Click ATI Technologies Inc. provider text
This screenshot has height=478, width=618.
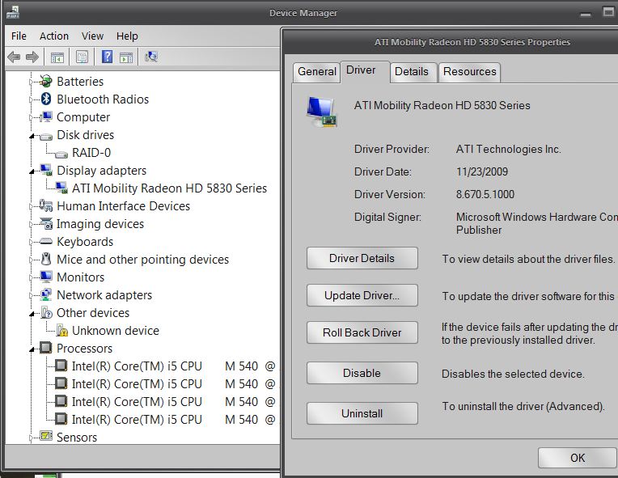(509, 149)
